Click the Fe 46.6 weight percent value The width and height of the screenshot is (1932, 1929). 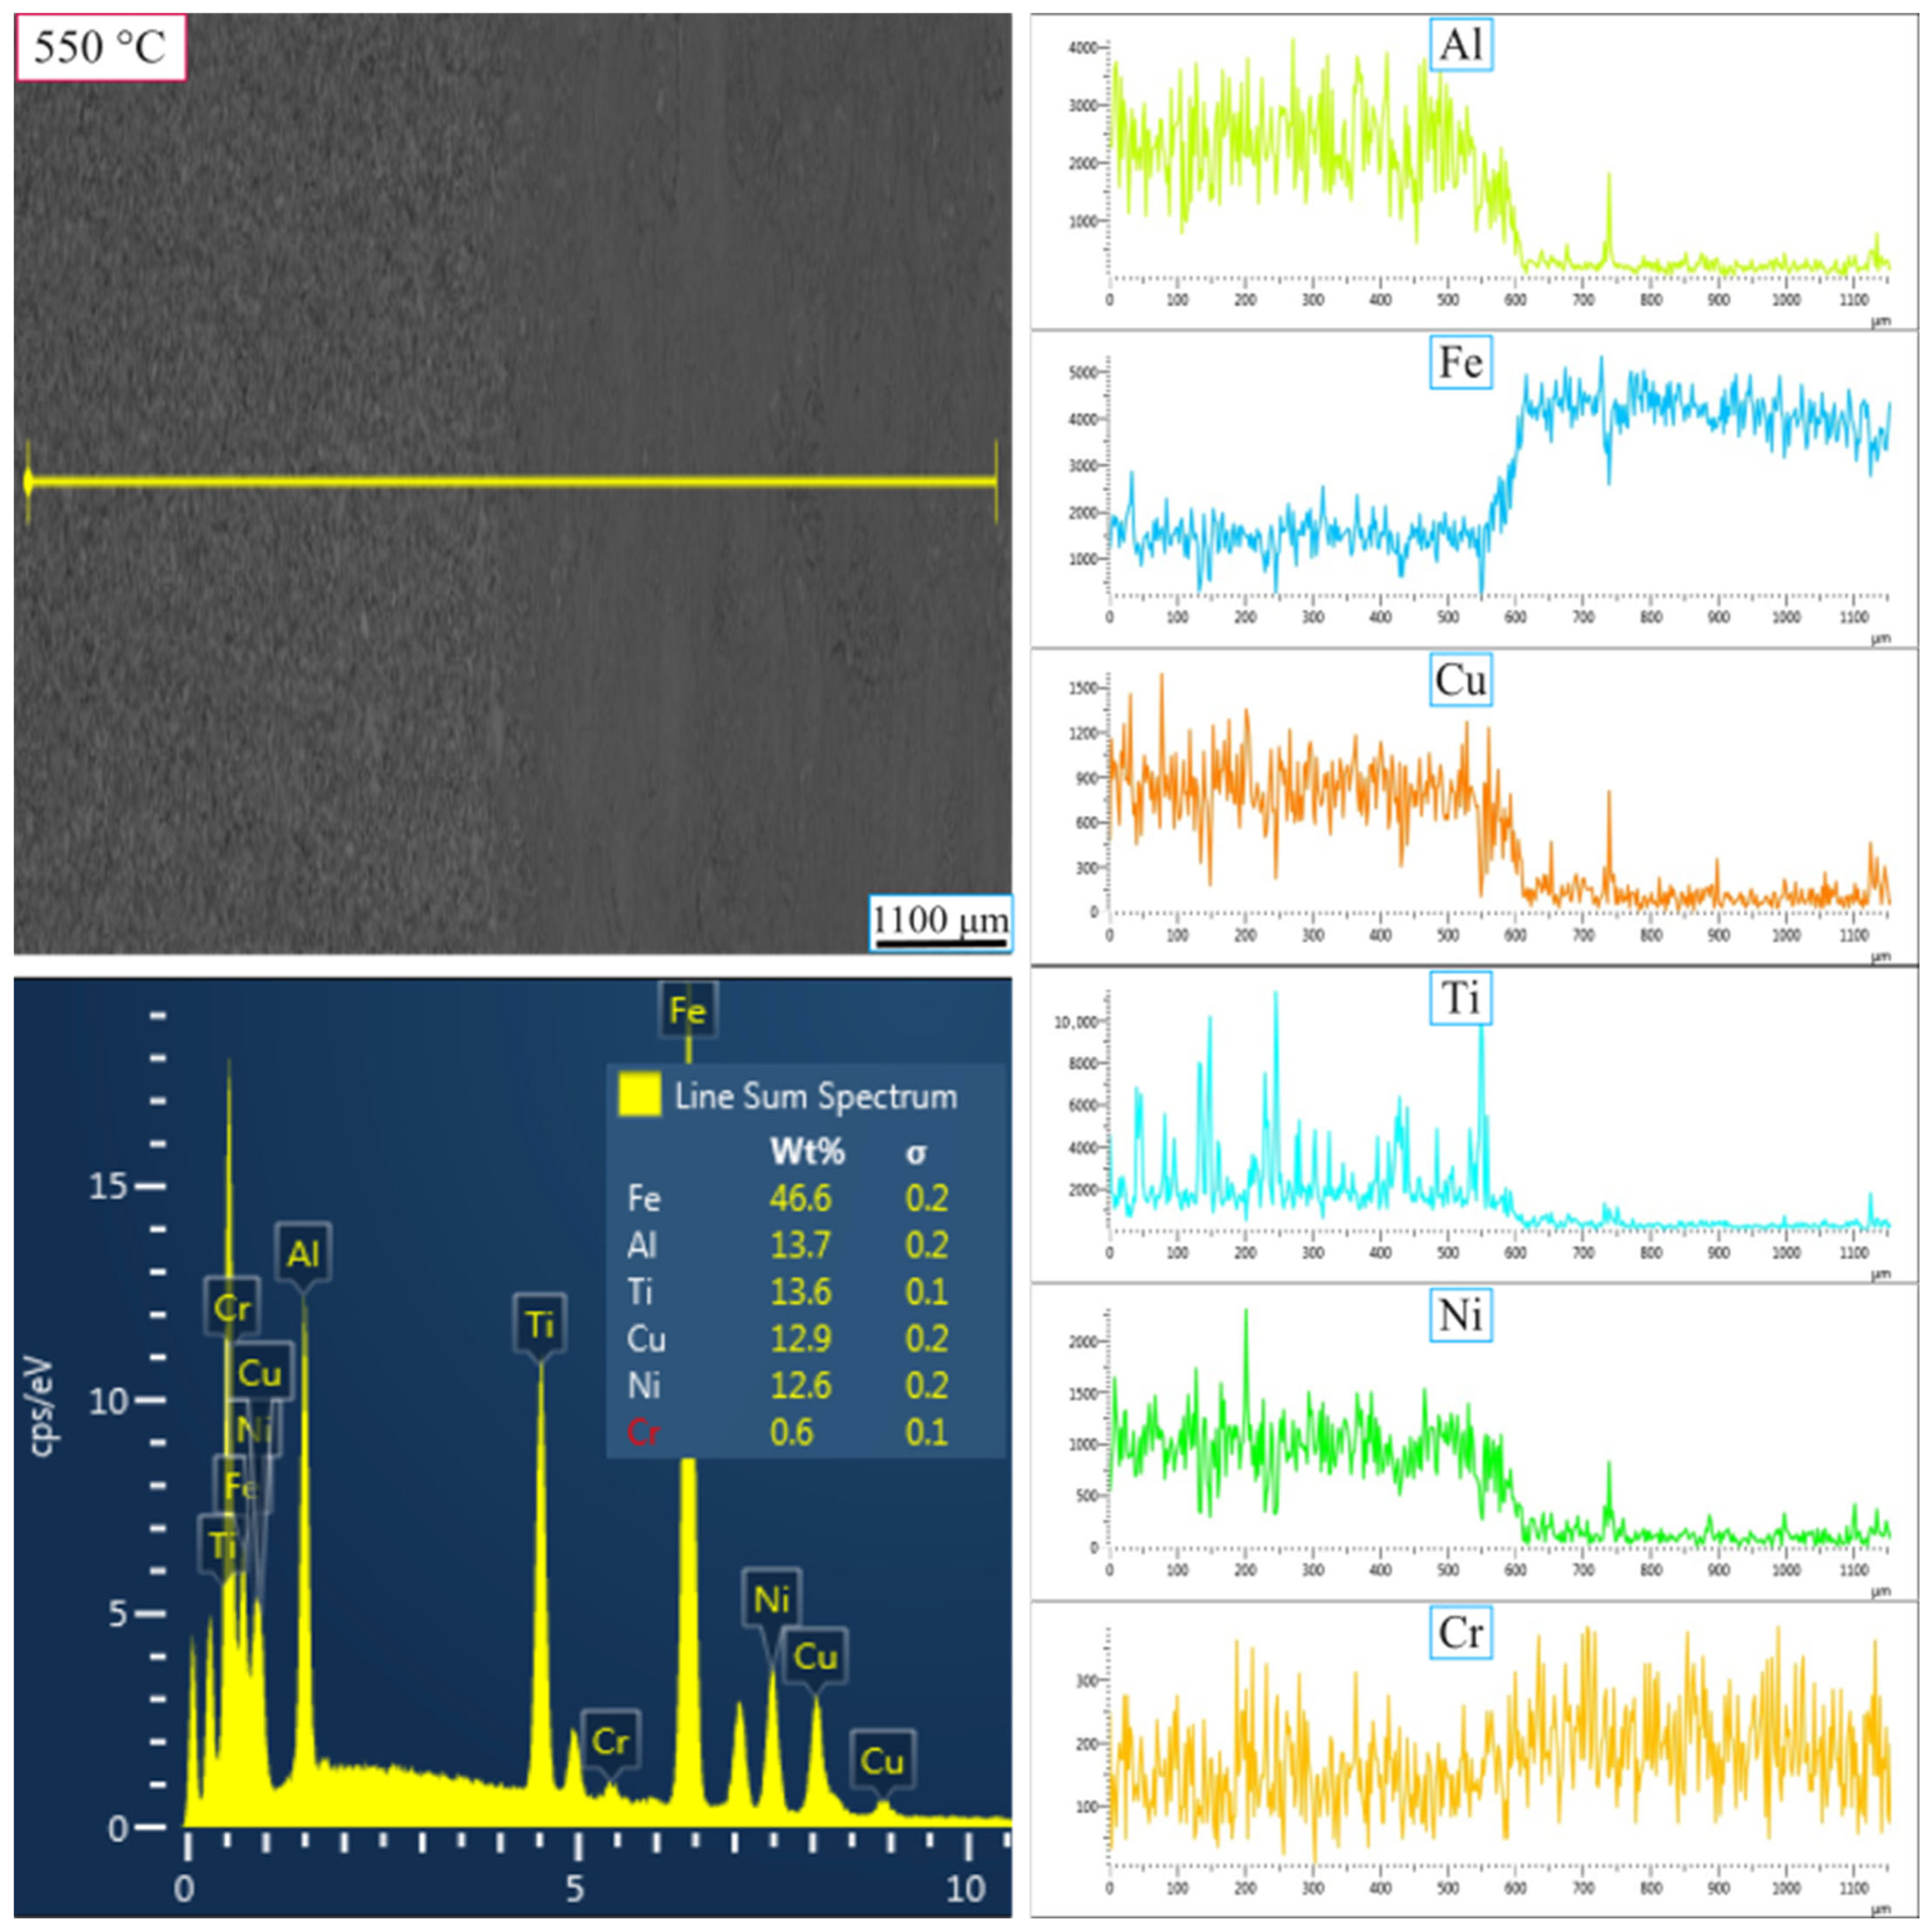pos(800,1198)
